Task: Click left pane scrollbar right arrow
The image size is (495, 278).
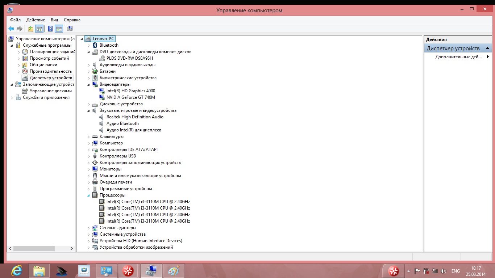Action: (x=72, y=249)
